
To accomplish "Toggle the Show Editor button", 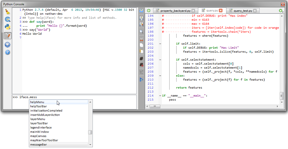I will coord(8,36).
